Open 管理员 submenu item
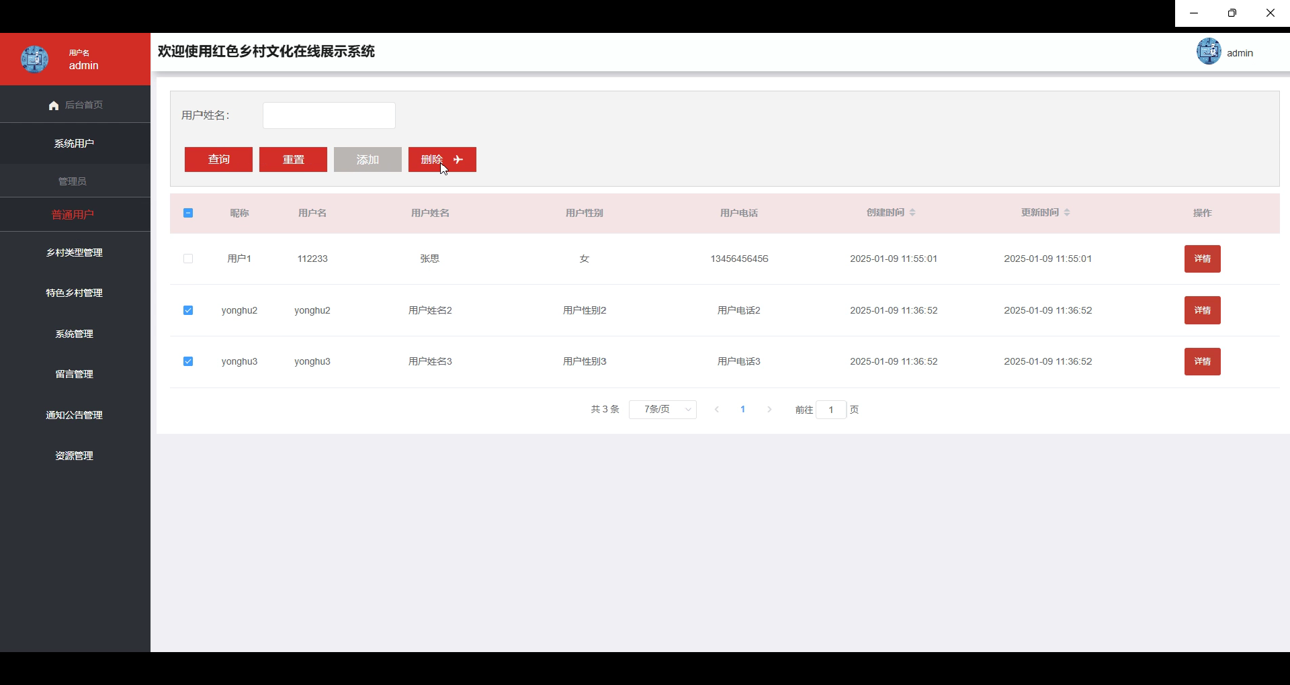This screenshot has width=1290, height=685. [x=75, y=181]
